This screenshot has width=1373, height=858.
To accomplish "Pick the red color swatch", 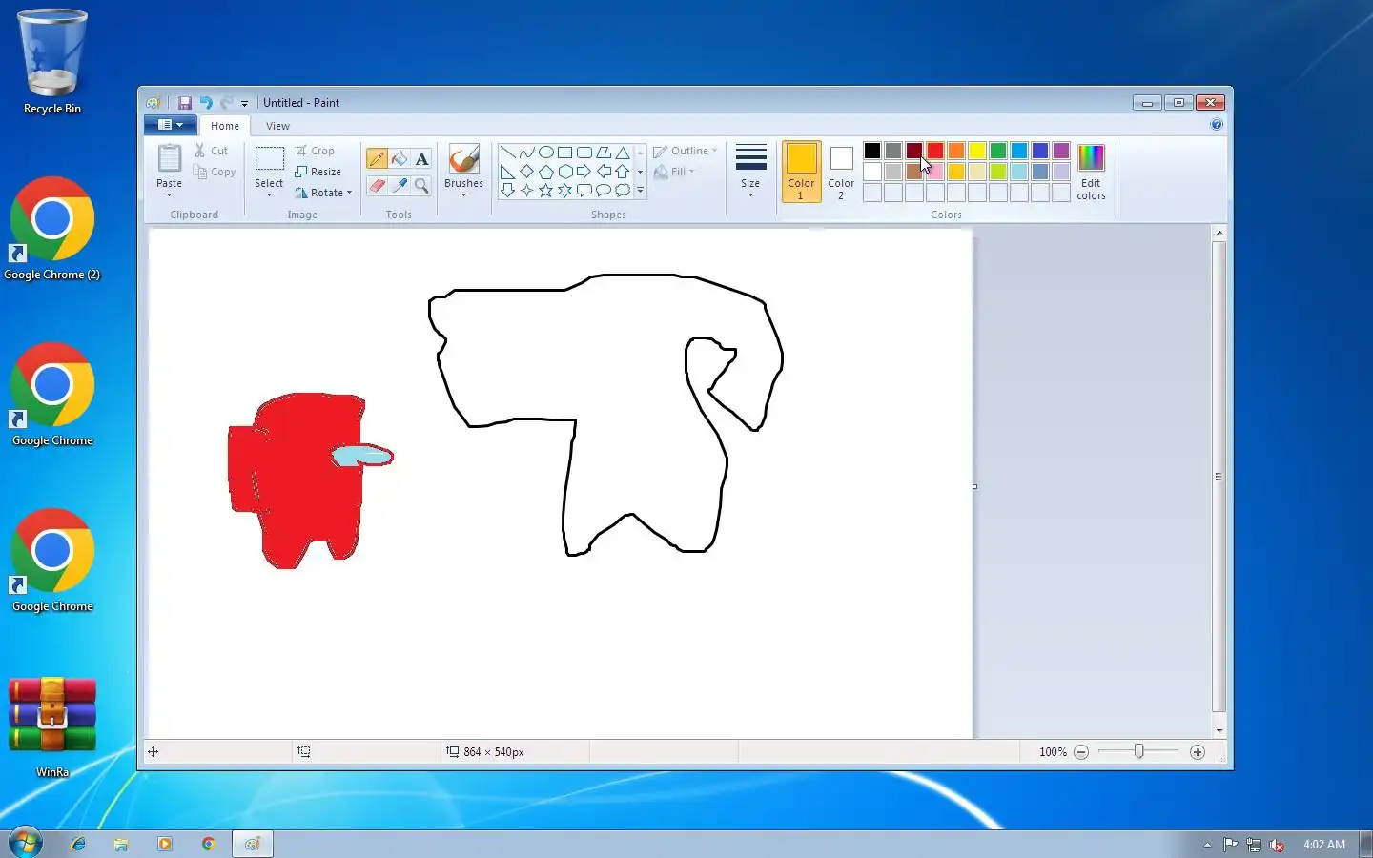I will pos(935,151).
